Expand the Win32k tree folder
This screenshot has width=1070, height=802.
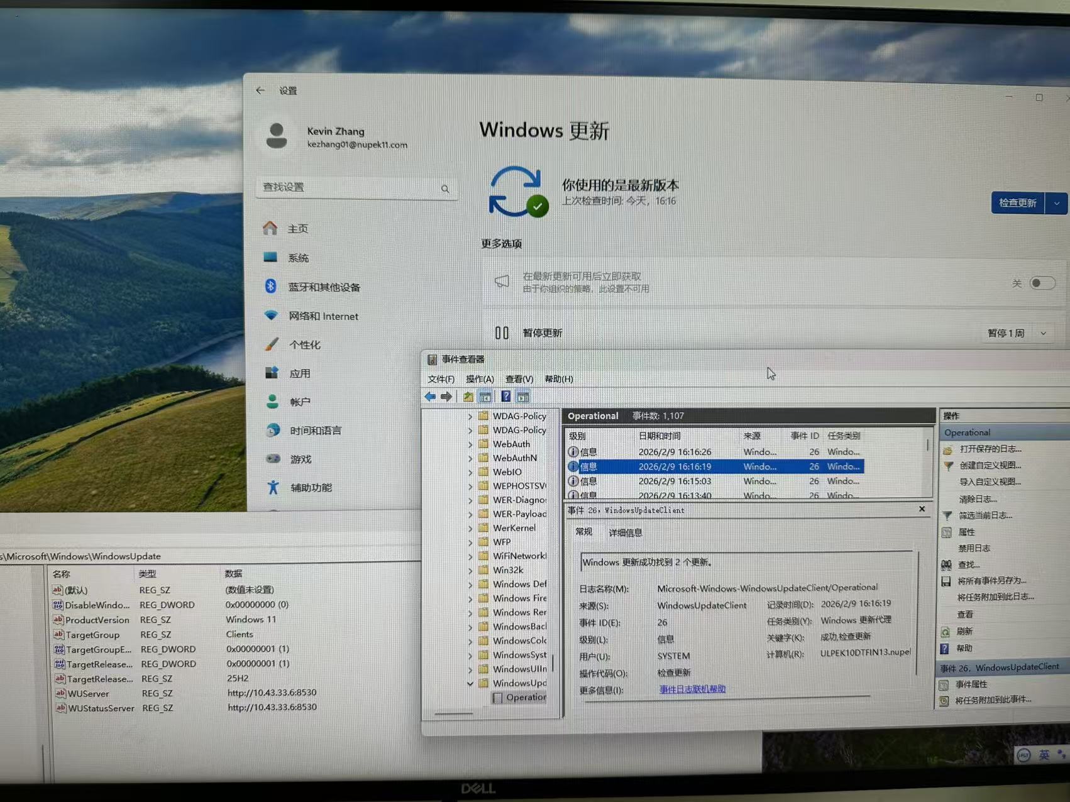coord(470,570)
